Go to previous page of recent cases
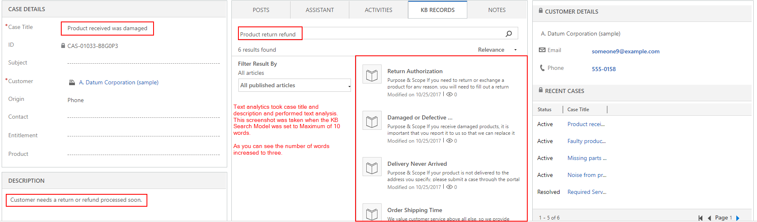 pos(709,218)
